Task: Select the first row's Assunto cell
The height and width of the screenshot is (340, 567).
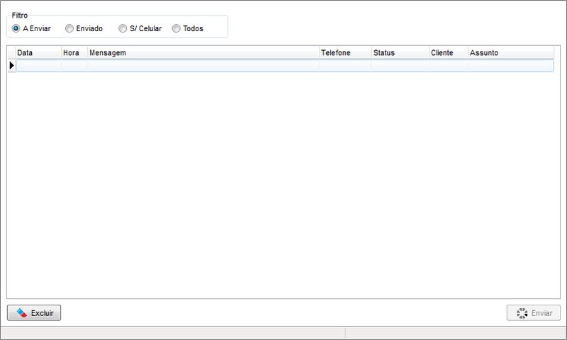Action: click(510, 66)
